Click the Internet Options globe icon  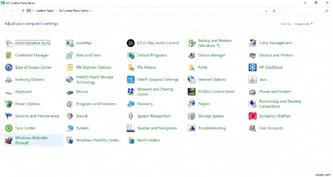pos(191,80)
